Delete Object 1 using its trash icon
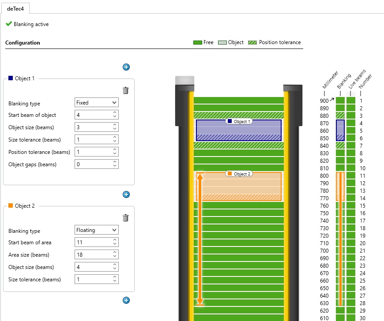The width and height of the screenshot is (384, 321). tap(125, 90)
